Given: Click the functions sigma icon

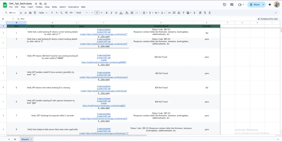Looking at the screenshot, I should click(x=195, y=13).
